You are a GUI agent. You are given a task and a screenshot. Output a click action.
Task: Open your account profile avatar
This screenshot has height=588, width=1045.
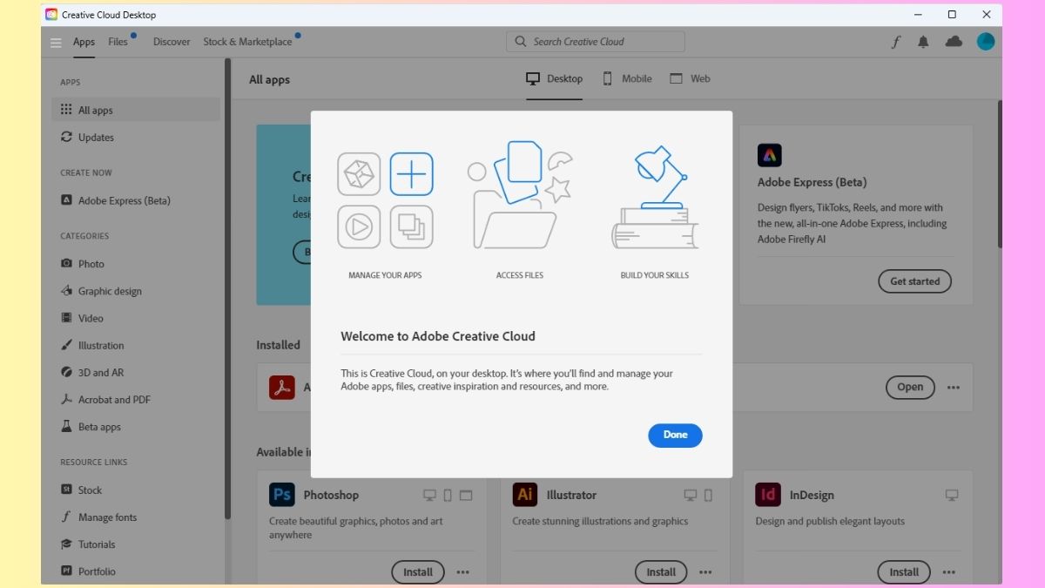click(x=986, y=41)
